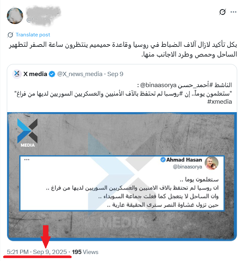Screen dimensions: 243x261
Task: Click the 195 Views counter
Action: 85,252
